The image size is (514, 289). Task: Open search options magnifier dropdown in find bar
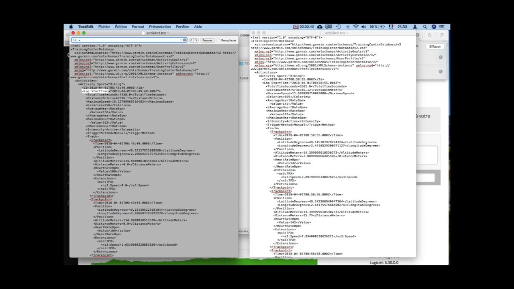click(75, 40)
